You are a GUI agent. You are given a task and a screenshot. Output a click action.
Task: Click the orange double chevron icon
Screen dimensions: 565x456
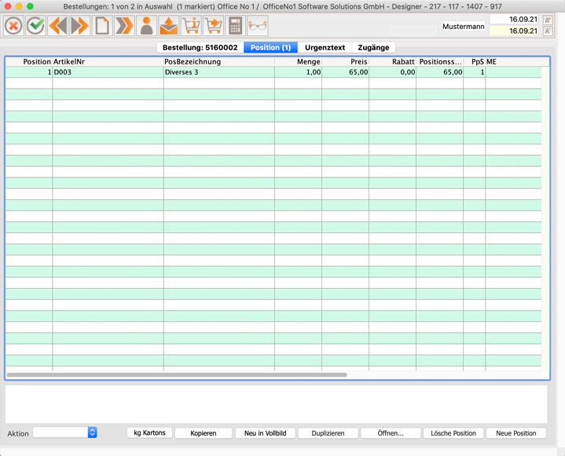coord(124,26)
